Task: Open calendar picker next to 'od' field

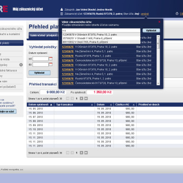Action: [51, 59]
